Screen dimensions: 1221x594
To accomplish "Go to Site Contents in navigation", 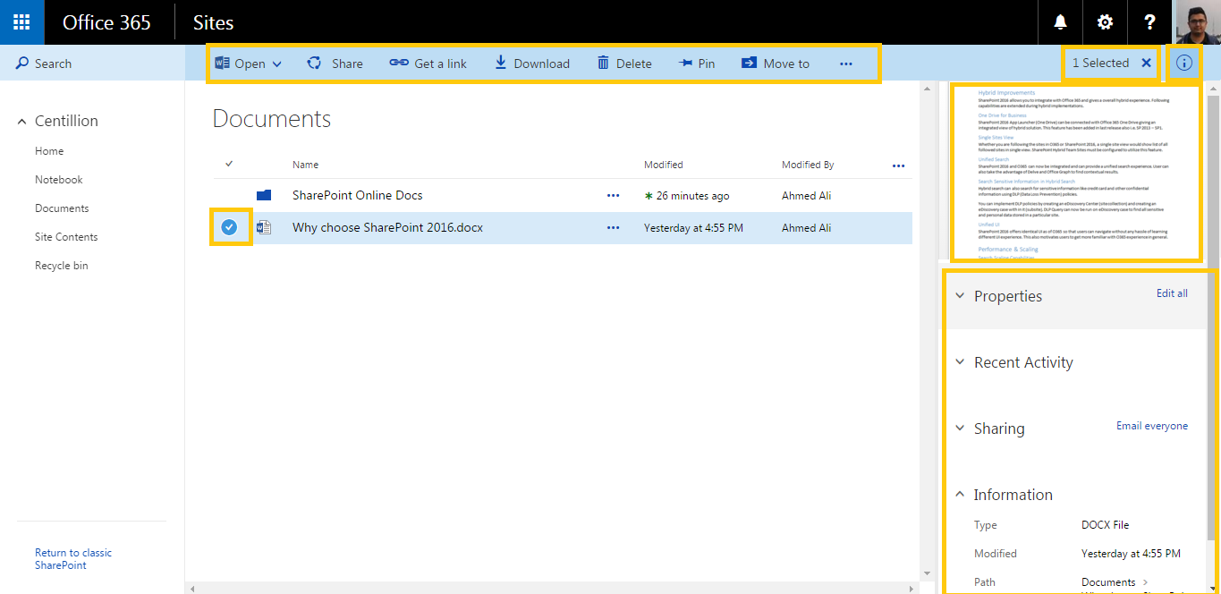I will 66,237.
